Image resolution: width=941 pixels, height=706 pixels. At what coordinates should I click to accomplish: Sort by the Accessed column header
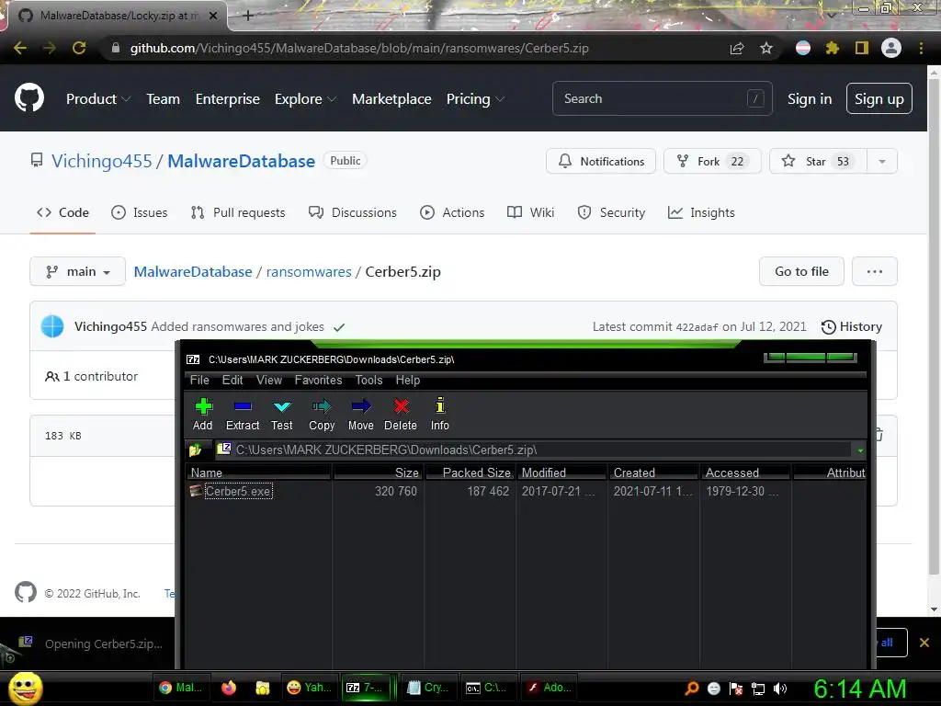745,473
